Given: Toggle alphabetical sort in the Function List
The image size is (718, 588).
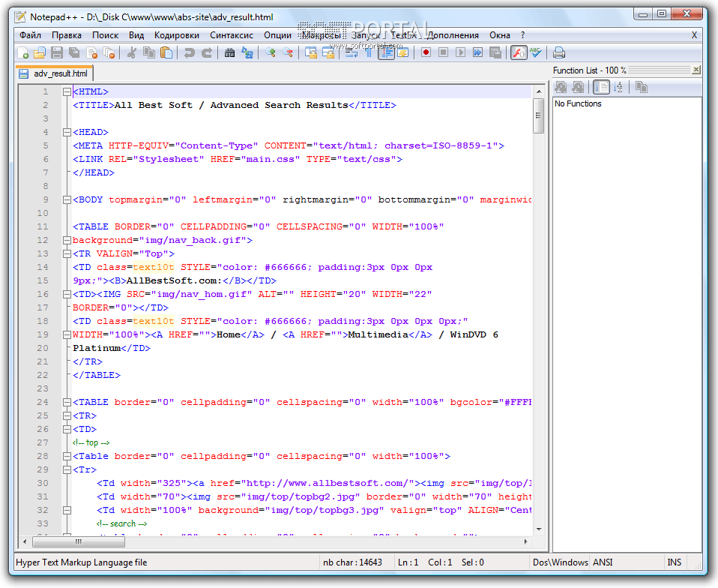Looking at the screenshot, I should coord(618,87).
